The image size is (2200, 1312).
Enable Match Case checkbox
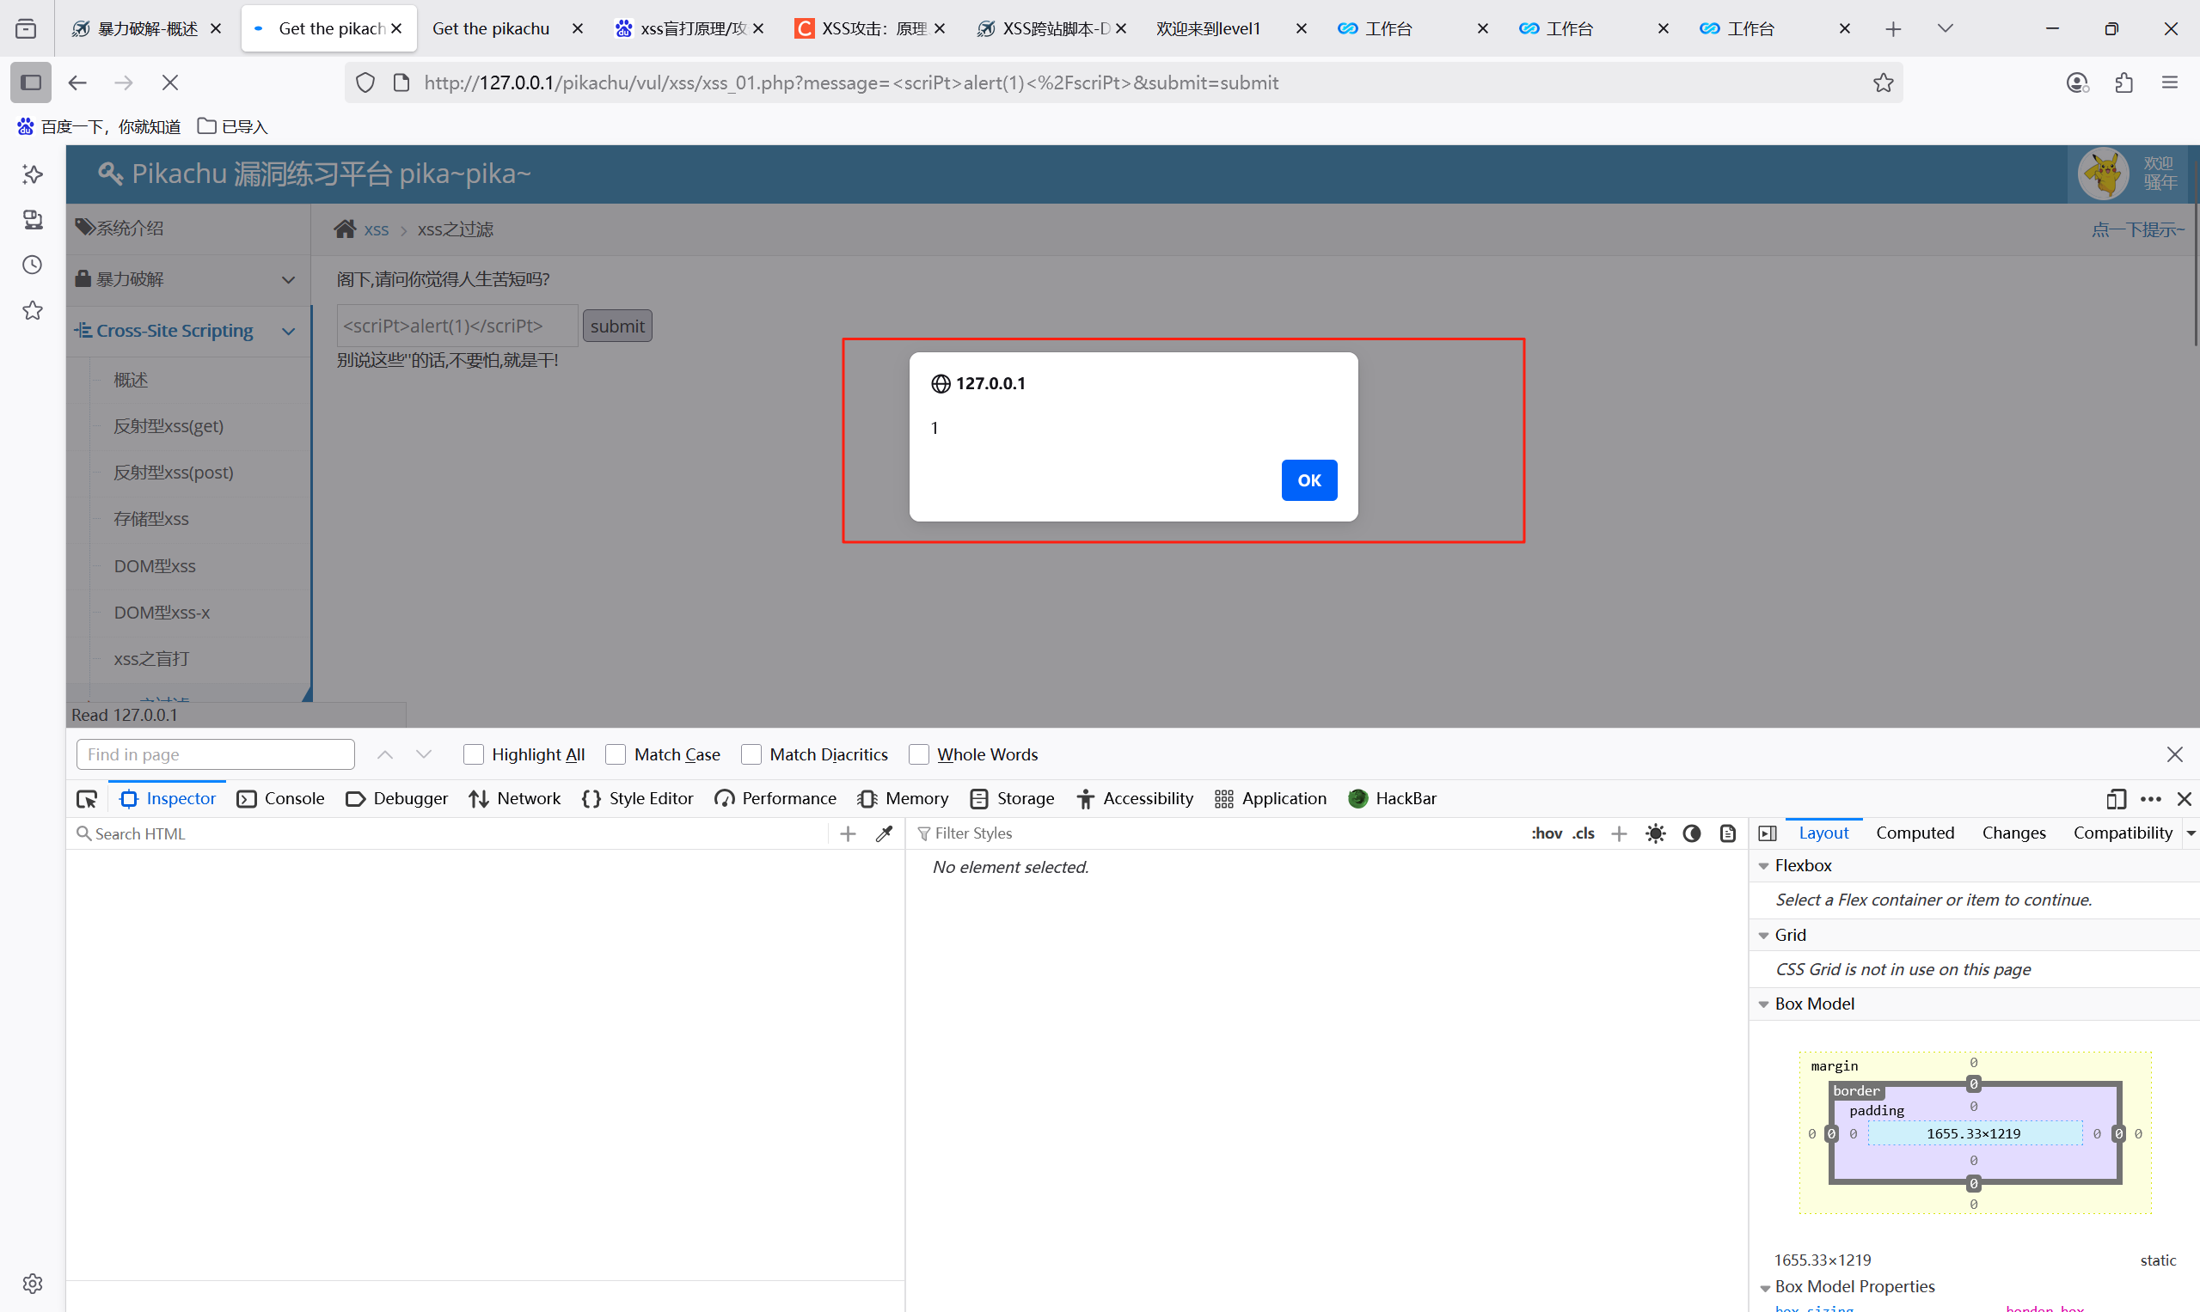pos(616,754)
